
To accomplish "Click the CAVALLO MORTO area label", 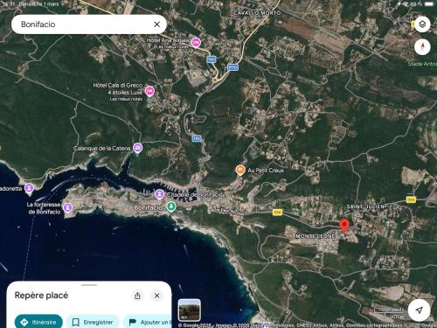I will [x=257, y=13].
